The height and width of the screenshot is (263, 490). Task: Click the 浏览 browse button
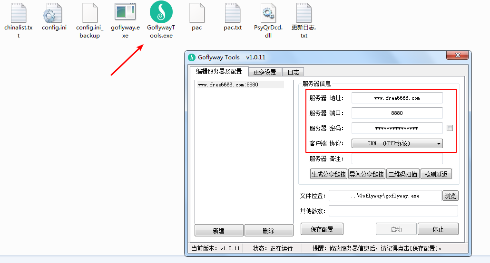tap(451, 196)
